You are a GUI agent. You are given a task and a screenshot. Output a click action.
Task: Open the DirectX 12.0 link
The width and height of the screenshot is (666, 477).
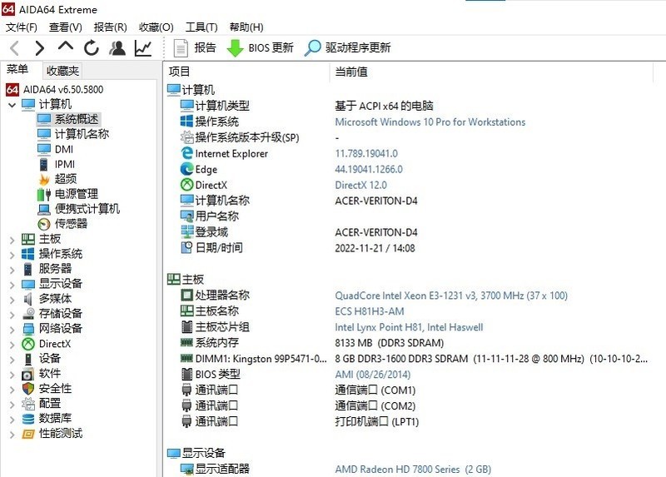click(360, 185)
